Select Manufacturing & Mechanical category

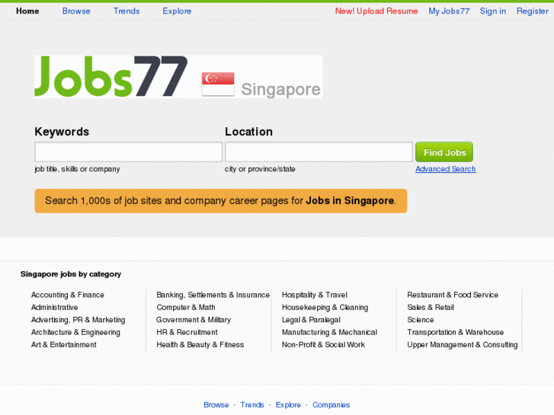coord(329,332)
